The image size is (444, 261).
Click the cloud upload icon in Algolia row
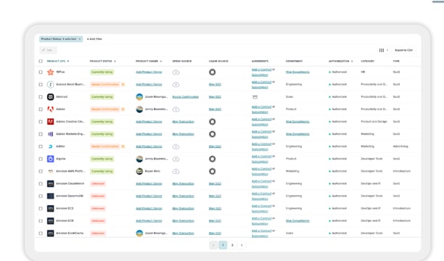point(176,159)
